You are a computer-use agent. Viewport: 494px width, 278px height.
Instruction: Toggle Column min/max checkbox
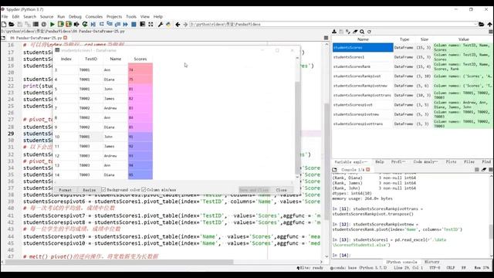[144, 190]
